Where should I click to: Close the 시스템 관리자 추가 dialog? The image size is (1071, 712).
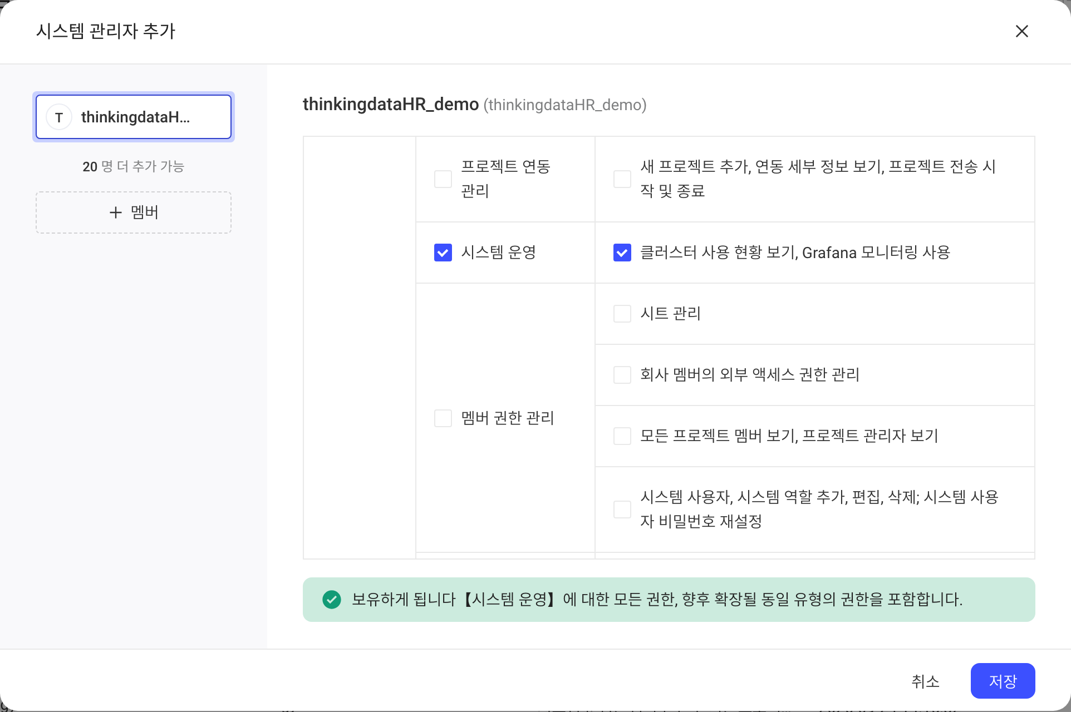pyautogui.click(x=1021, y=31)
